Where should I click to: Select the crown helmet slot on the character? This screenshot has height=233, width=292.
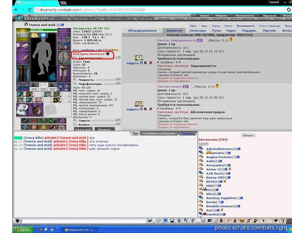click(x=23, y=34)
